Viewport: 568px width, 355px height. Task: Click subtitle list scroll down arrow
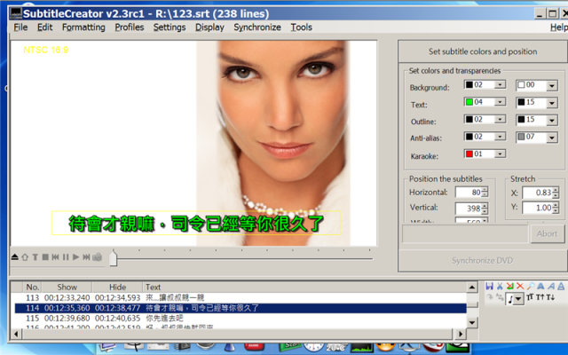[472, 322]
